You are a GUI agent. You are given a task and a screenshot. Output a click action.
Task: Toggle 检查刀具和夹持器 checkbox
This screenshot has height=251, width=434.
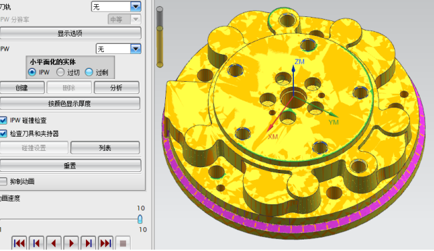(3, 133)
